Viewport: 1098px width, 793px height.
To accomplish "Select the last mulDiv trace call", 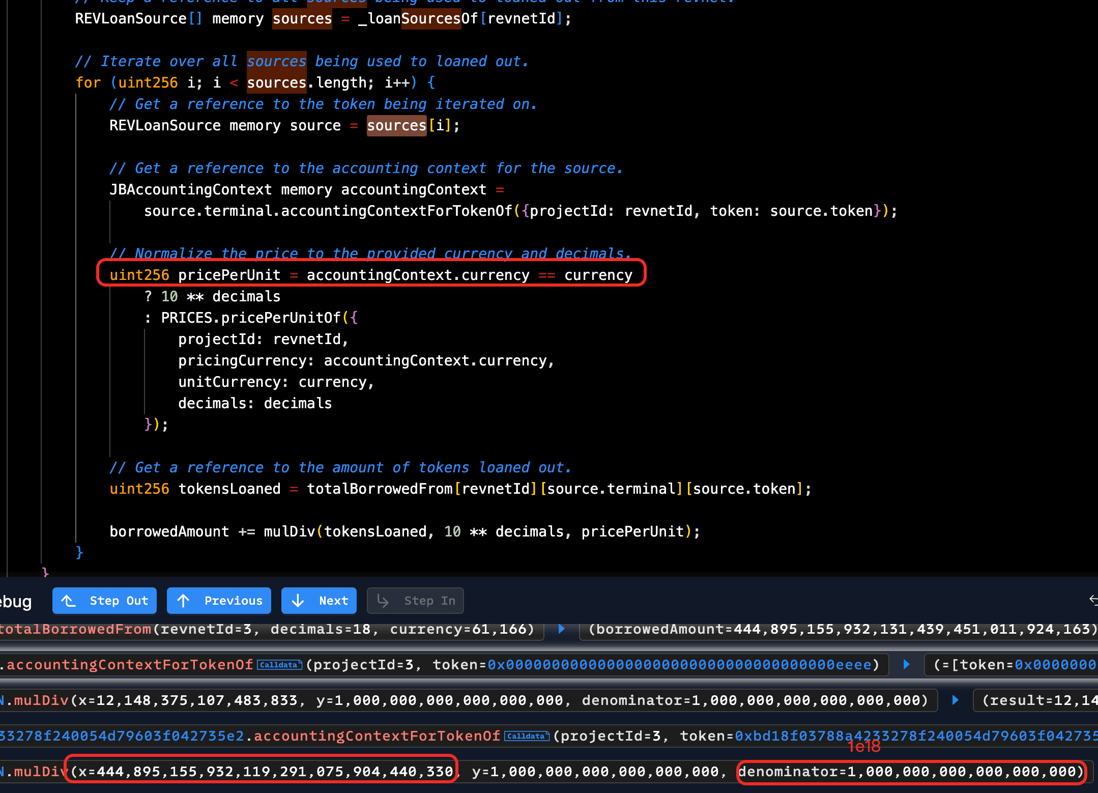I will 38,772.
